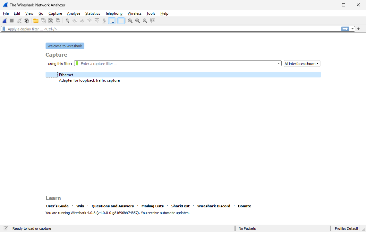
Task: Toggle colorize packet list icon
Action: coord(121,21)
